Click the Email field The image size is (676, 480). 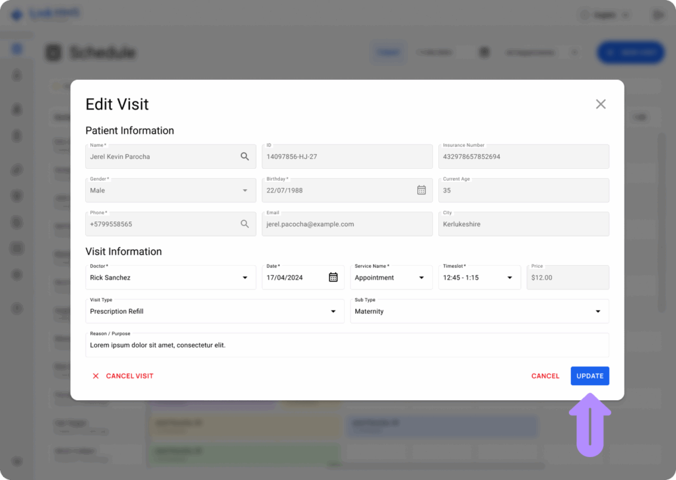[347, 224]
